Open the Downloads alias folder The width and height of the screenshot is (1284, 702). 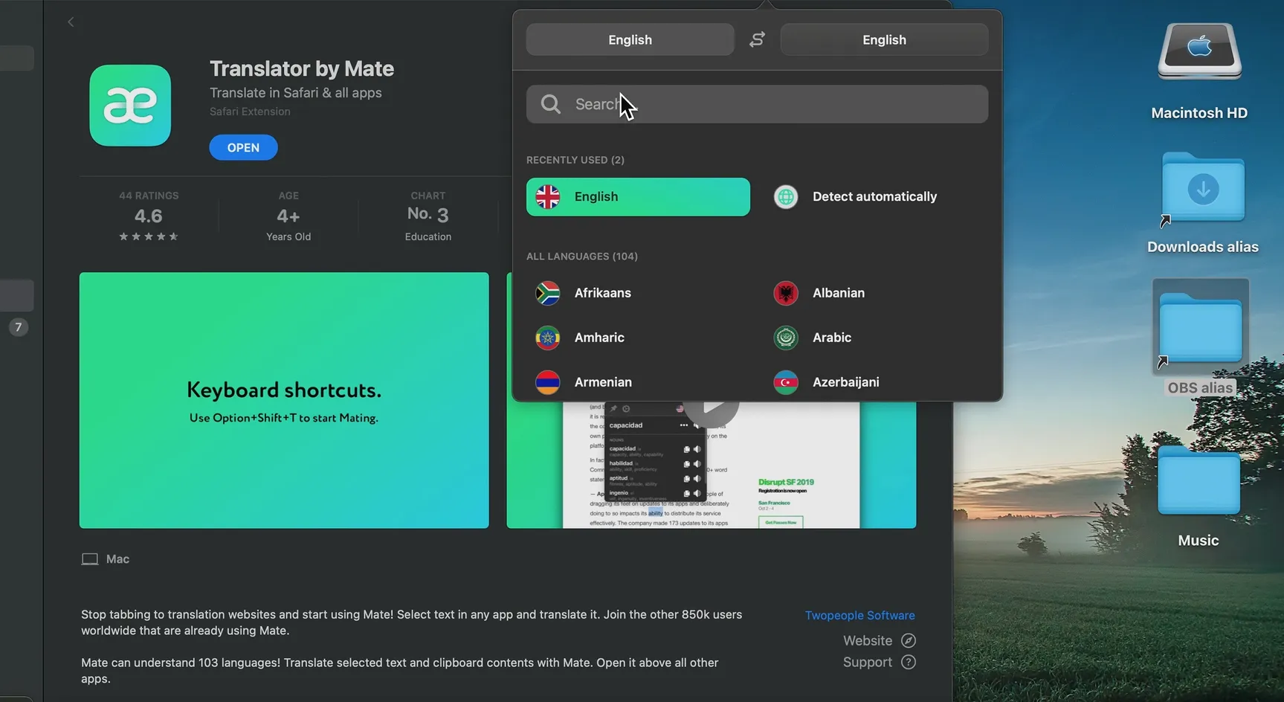pyautogui.click(x=1202, y=190)
